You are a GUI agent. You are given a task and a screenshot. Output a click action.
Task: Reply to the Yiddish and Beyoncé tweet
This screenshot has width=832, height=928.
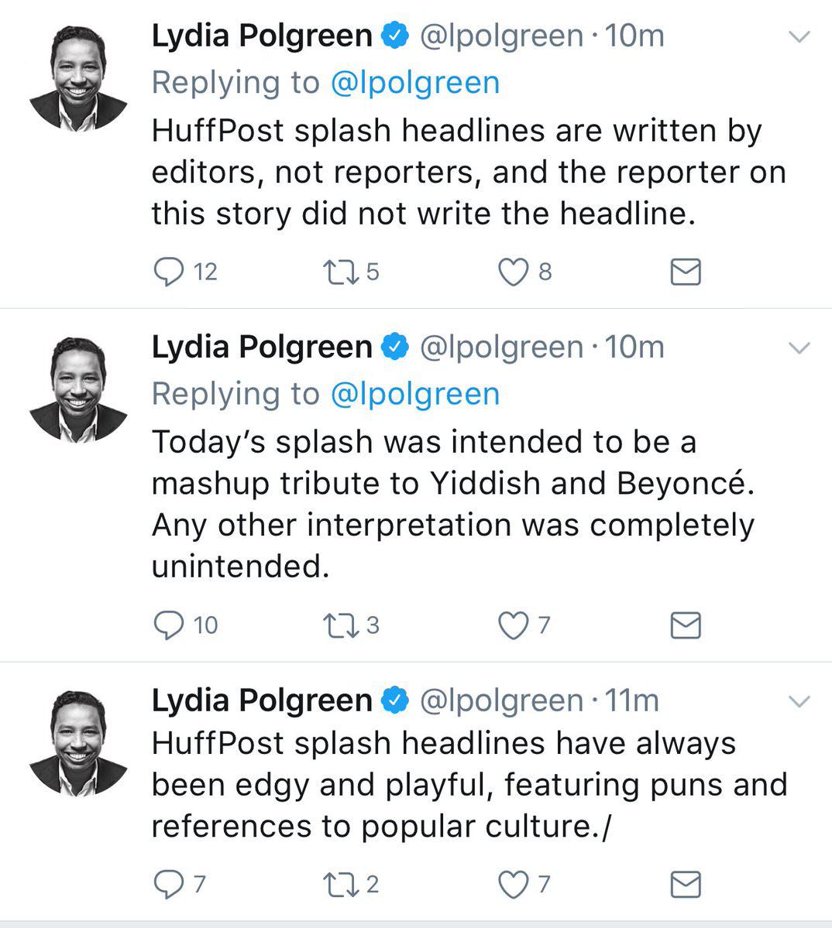tap(169, 625)
